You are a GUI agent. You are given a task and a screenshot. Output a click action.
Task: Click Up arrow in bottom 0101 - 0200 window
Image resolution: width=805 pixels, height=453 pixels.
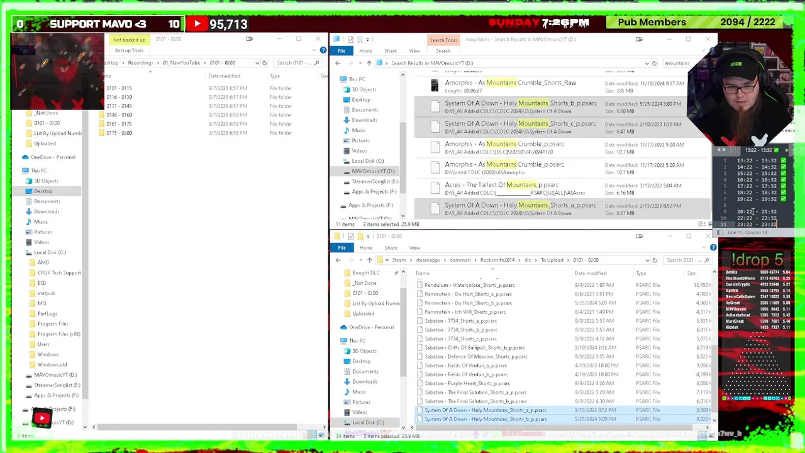(369, 260)
